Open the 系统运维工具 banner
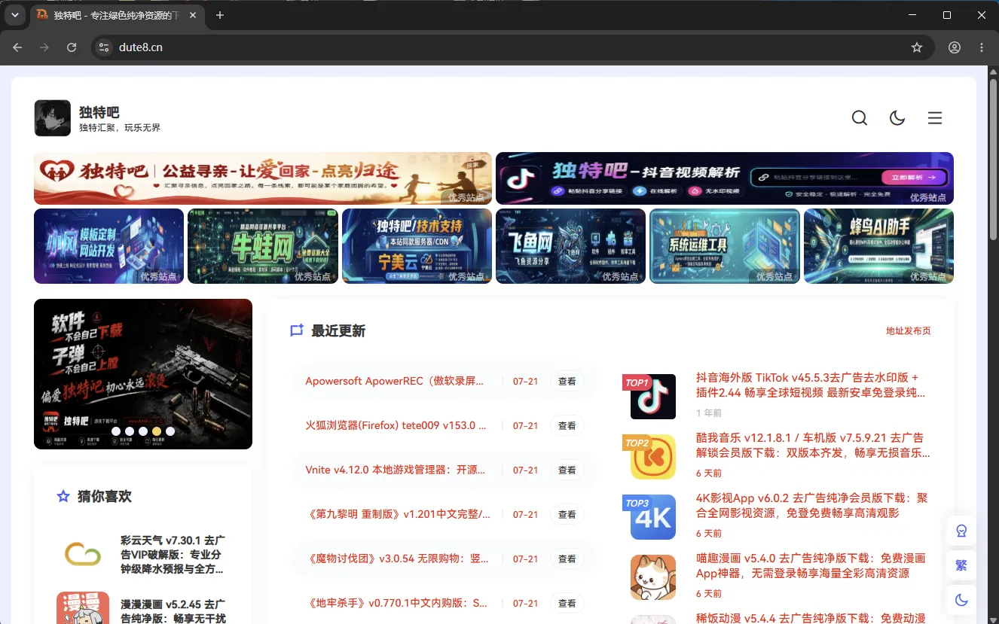Screen dimensions: 999x624 tap(725, 246)
